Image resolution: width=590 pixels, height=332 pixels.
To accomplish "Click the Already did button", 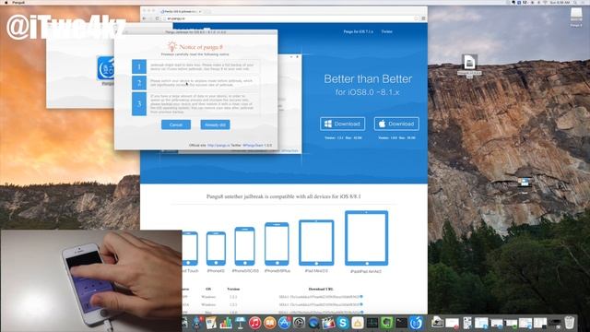I will 215,125.
